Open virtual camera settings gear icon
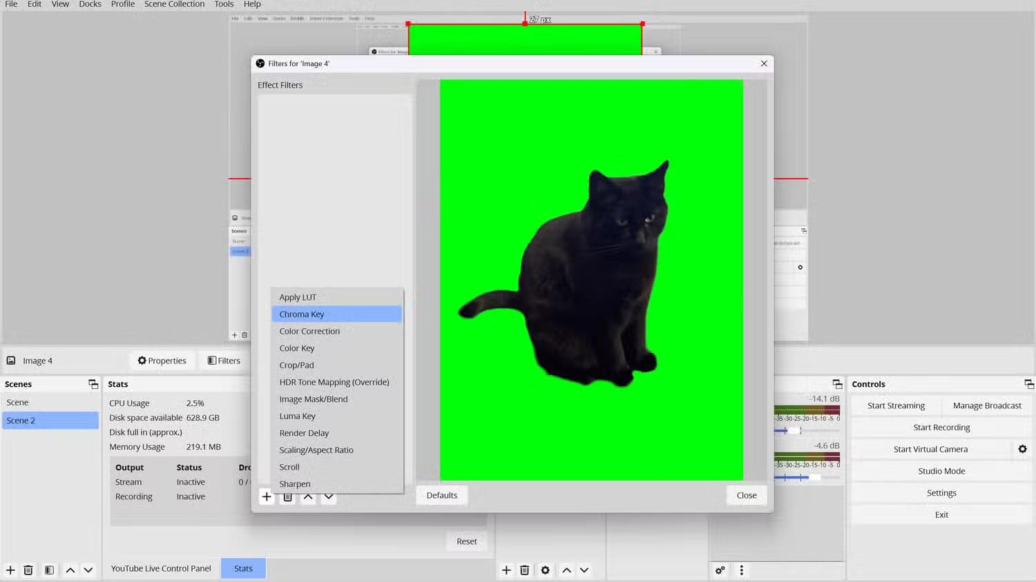1036x582 pixels. pyautogui.click(x=1023, y=449)
